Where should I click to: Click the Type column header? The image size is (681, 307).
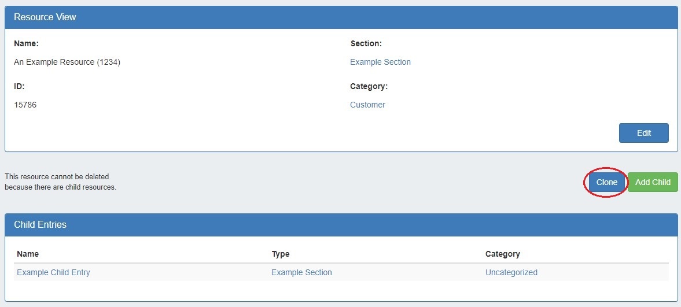(280, 254)
